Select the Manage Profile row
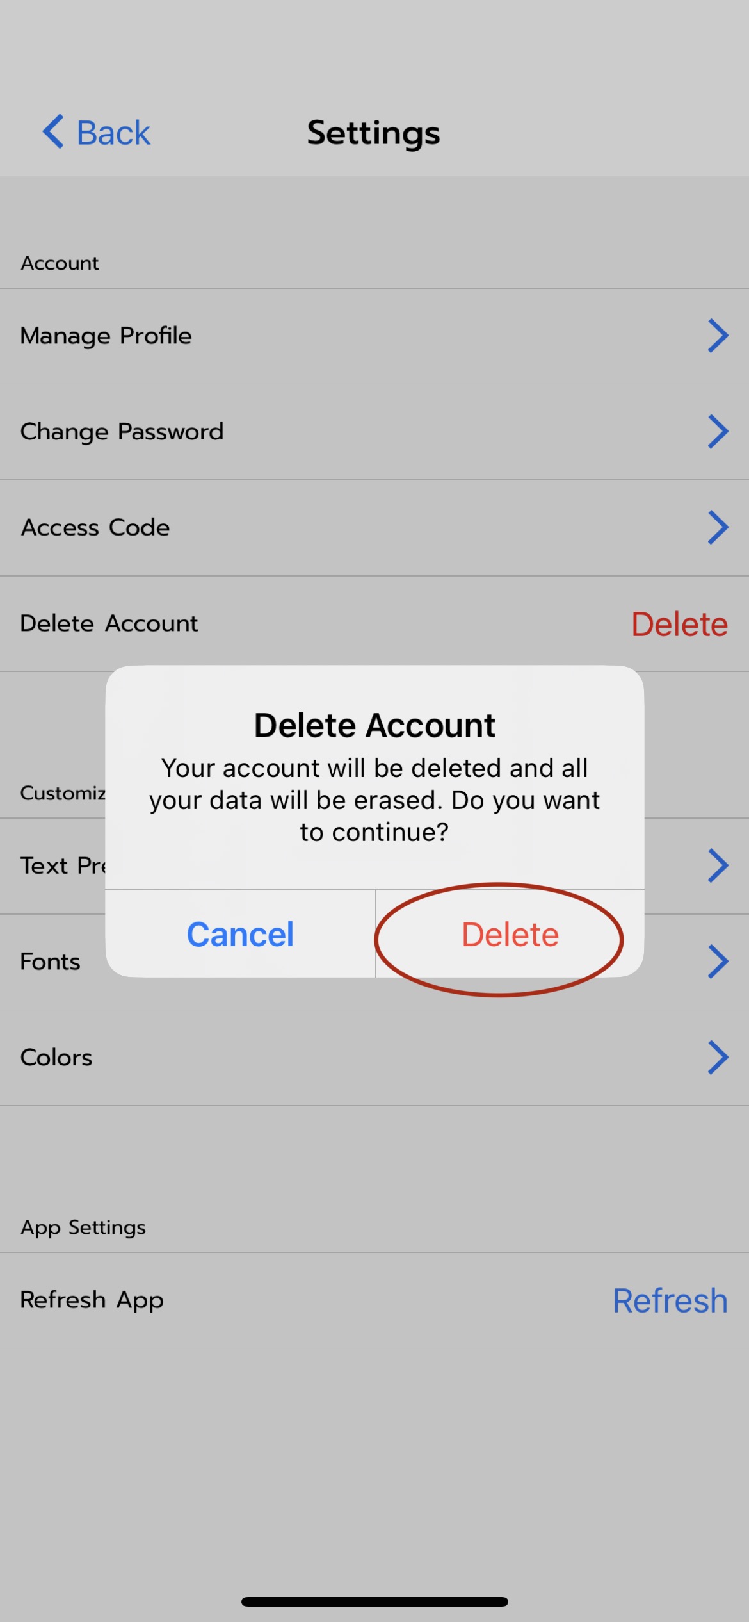749x1622 pixels. click(x=374, y=336)
